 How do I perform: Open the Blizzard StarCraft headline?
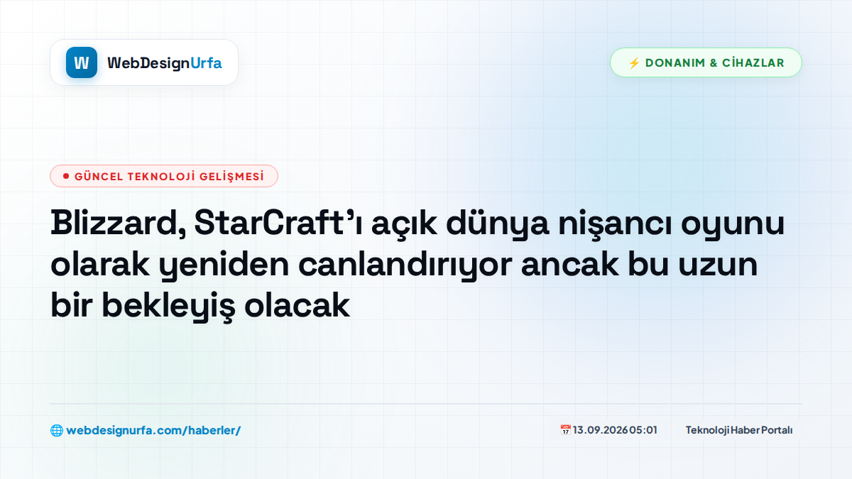pos(417,265)
